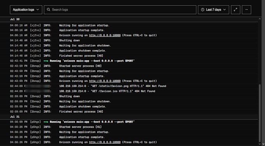Click the [2bnqq] instance tag on Shutting down line
Image resolution: width=265 pixels, height=146 pixels.
click(x=35, y=96)
